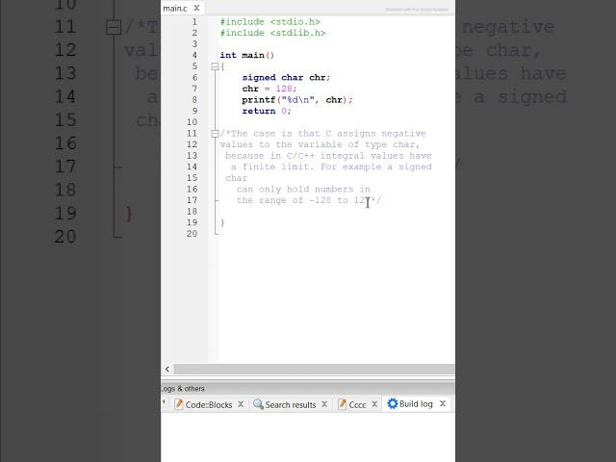
Task: Click the 'signed char chr;' code line
Action: click(286, 77)
